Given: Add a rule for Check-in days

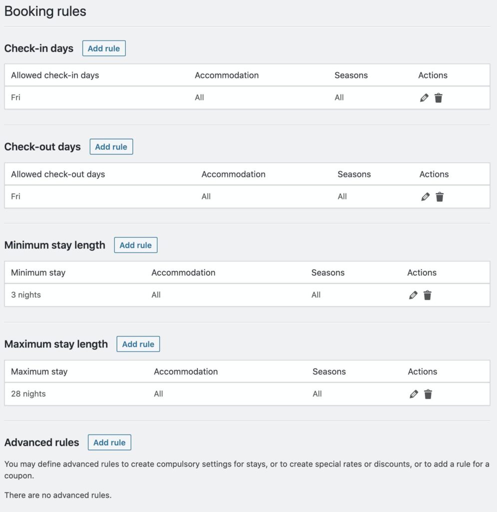Looking at the screenshot, I should [104, 48].
